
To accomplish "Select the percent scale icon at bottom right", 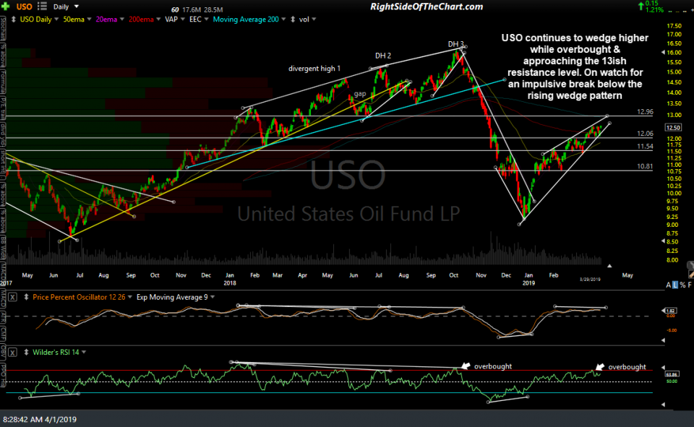I will pos(683,285).
